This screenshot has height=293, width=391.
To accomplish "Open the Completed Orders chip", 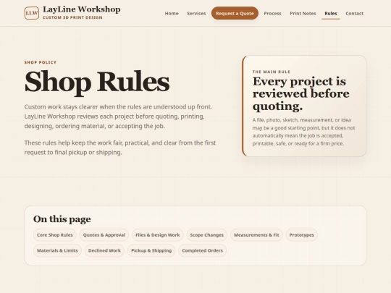I will 202,250.
